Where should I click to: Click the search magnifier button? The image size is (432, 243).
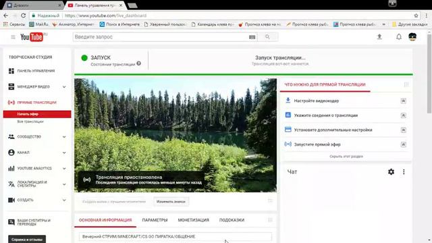[267, 37]
